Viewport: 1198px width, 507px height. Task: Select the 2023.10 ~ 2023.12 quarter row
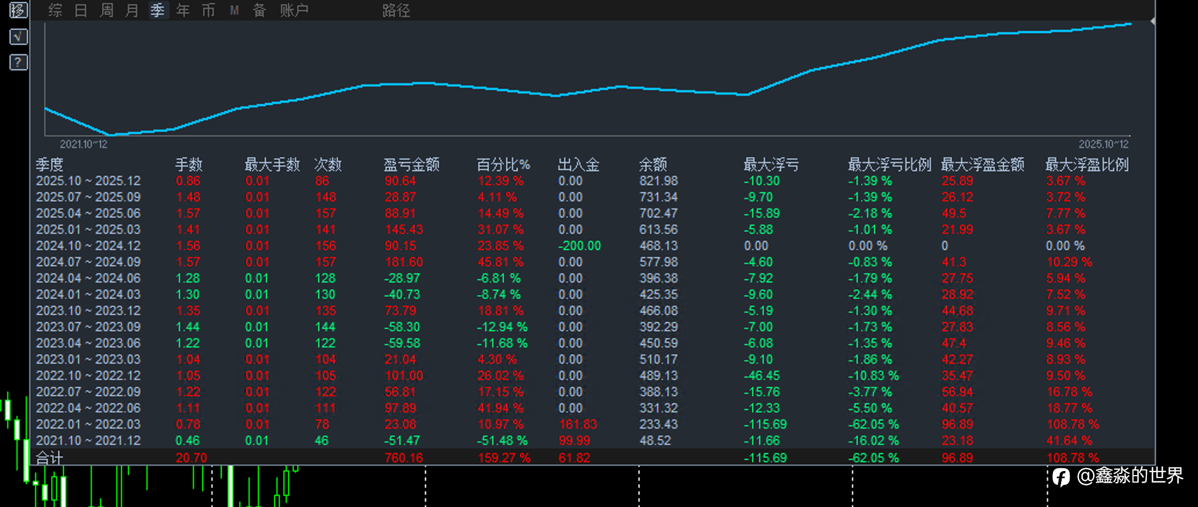click(x=592, y=311)
